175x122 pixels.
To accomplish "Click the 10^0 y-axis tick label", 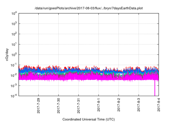I will point(14,55).
